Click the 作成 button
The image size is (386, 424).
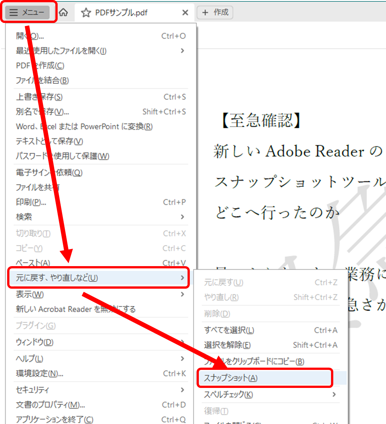(215, 12)
